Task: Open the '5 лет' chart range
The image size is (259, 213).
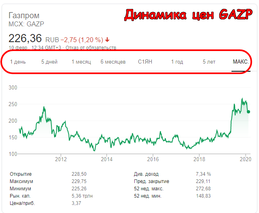Action: [209, 62]
